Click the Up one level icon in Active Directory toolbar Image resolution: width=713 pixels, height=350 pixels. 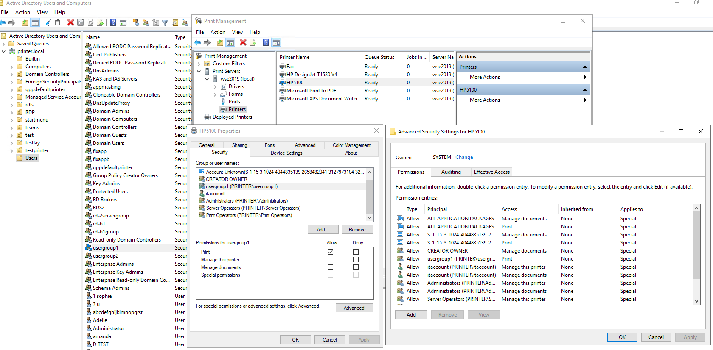(25, 22)
